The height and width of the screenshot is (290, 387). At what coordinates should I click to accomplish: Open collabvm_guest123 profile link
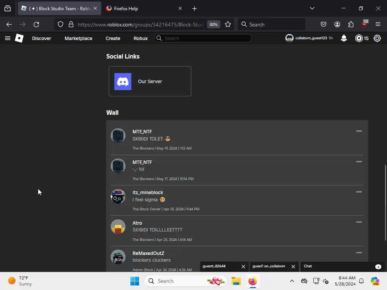(309, 38)
